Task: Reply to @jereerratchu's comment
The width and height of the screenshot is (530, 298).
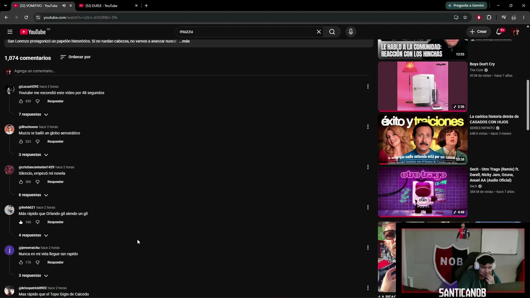Action: (55, 262)
